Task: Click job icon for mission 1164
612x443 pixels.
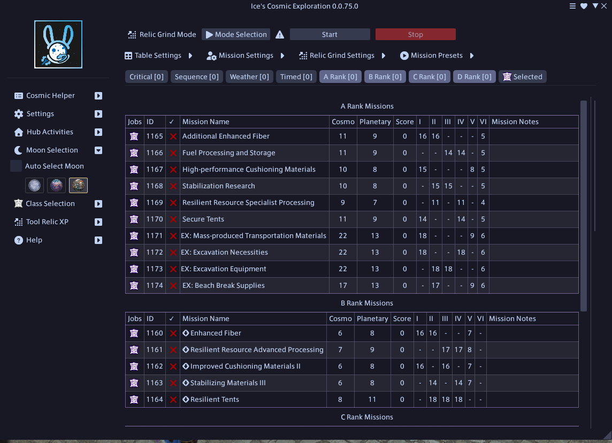Action: point(134,400)
